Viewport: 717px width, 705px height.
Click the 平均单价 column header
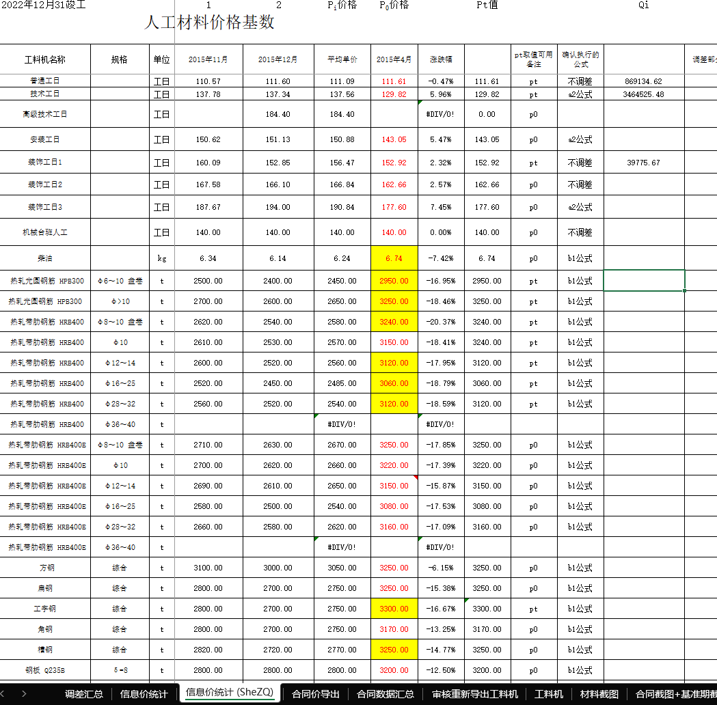click(x=342, y=59)
